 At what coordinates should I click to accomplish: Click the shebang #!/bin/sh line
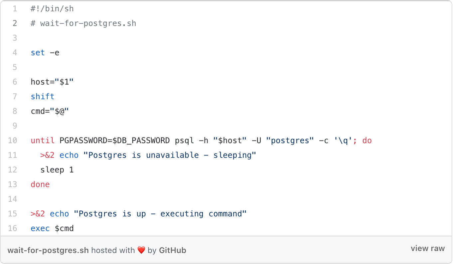[x=52, y=9]
